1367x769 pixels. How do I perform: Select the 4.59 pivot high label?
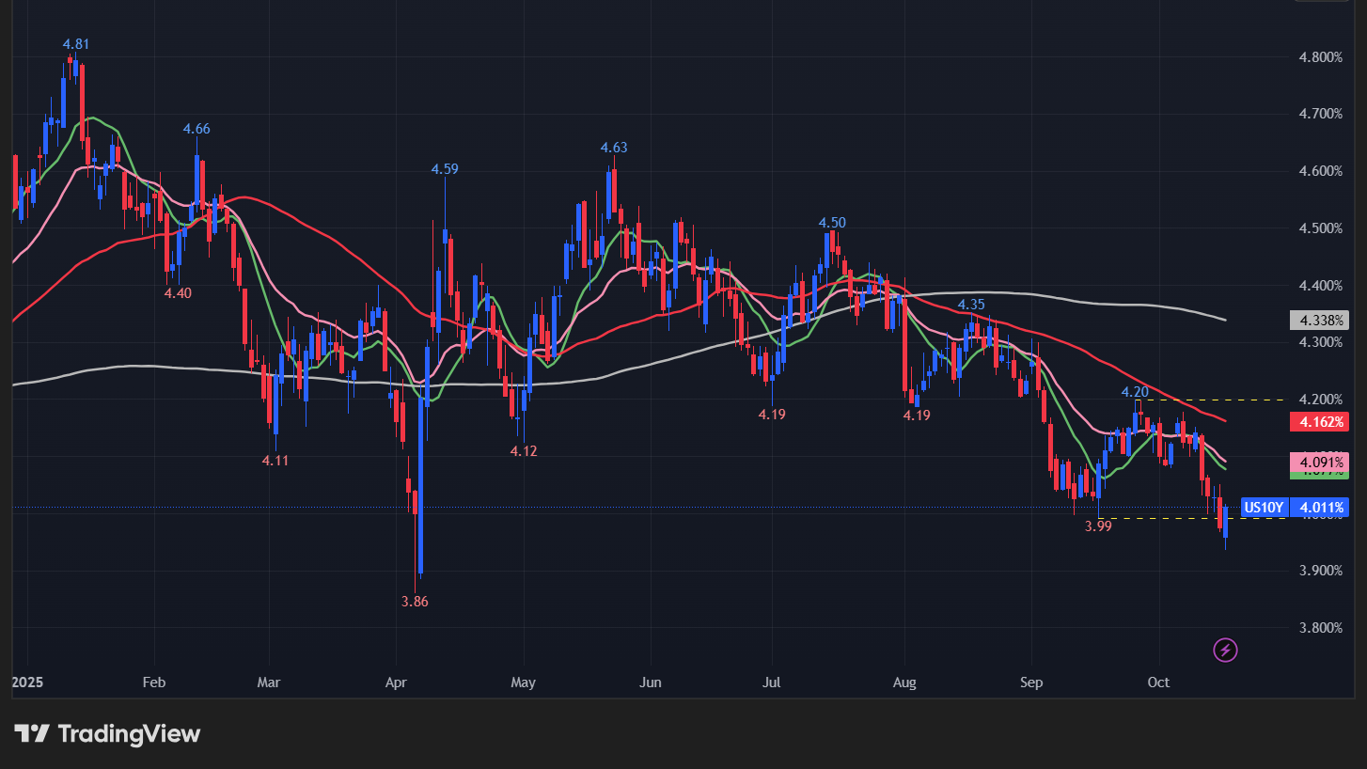445,169
